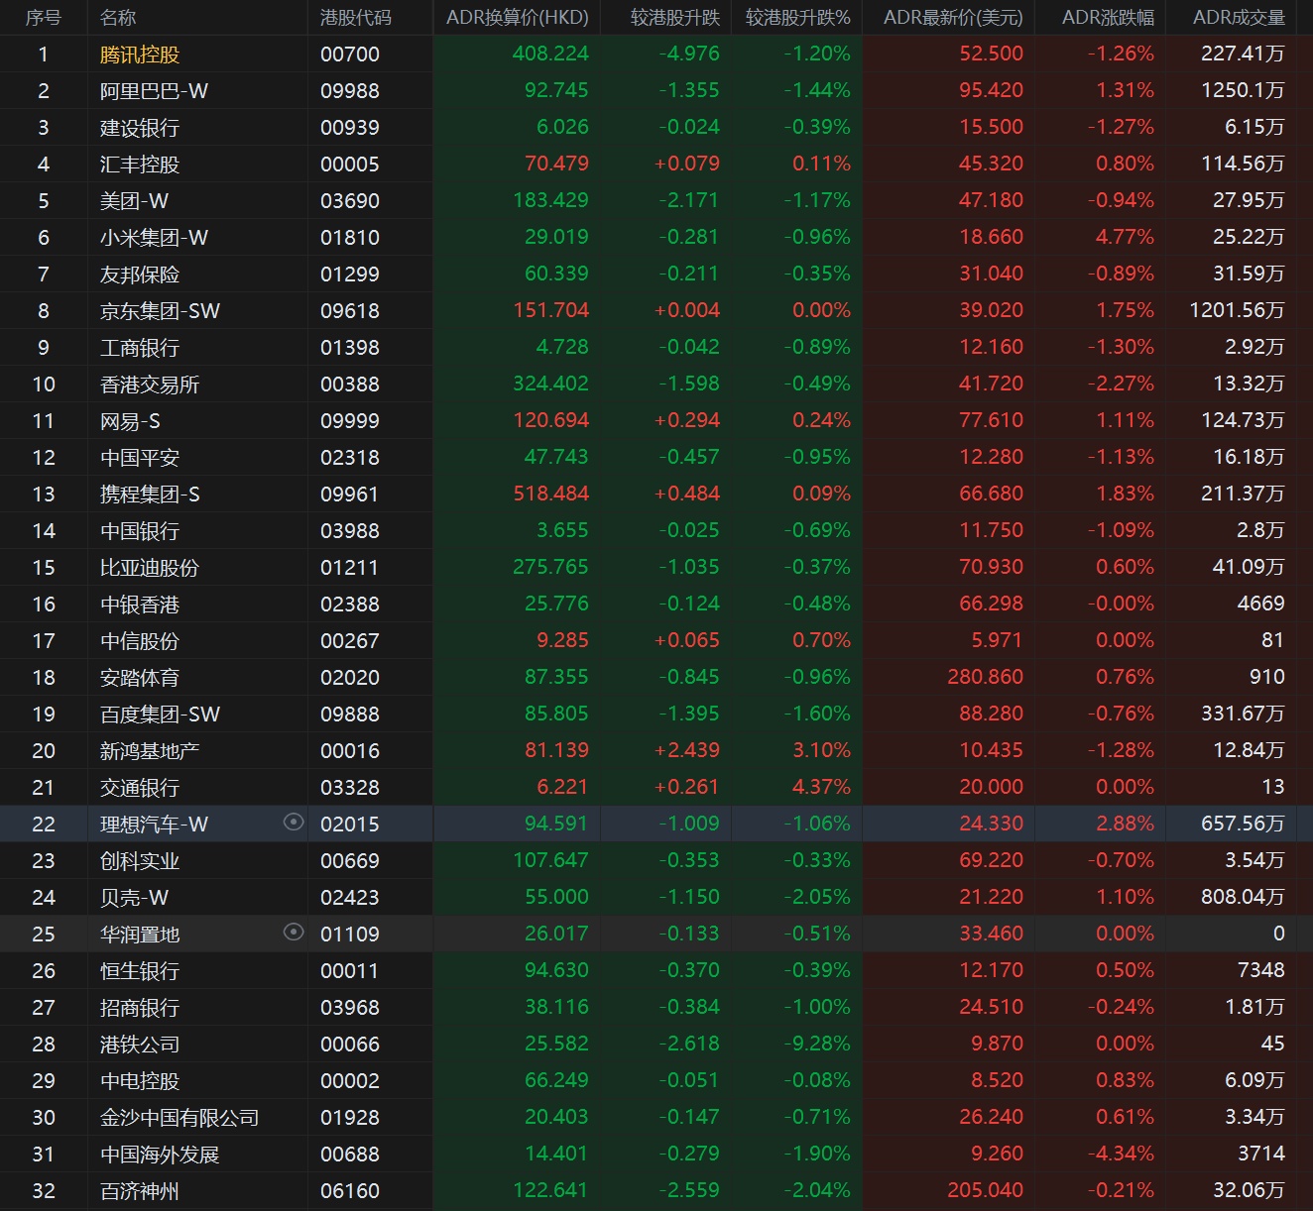Select the 小米集团-W stock name

[154, 238]
